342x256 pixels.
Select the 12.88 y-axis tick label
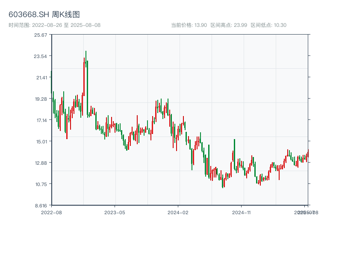(x=41, y=163)
